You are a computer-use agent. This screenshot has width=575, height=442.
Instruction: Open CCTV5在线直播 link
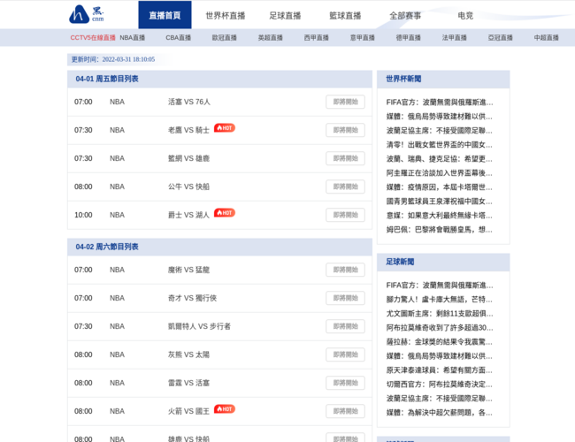coord(93,38)
